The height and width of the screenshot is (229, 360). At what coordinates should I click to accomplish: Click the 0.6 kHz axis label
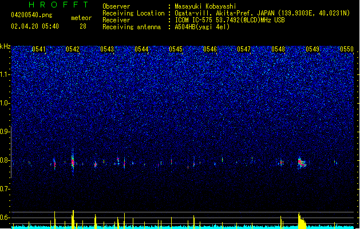tap(5, 218)
